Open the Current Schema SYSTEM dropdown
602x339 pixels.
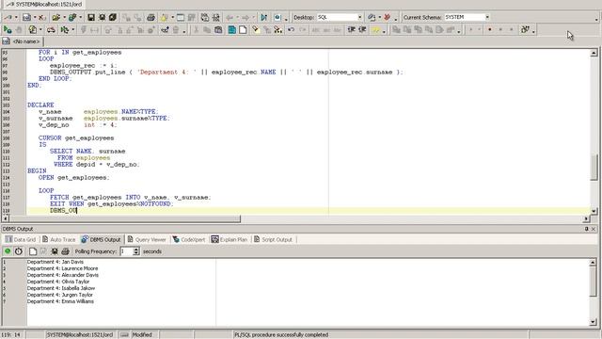487,17
